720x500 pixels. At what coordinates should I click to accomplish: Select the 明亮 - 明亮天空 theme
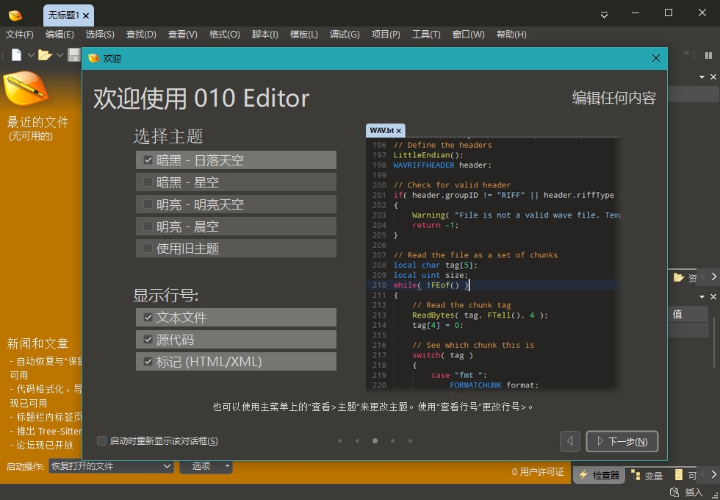(x=236, y=204)
